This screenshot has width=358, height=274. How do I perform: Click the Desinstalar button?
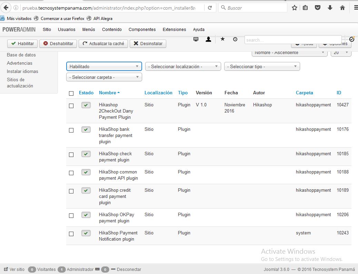148,44
